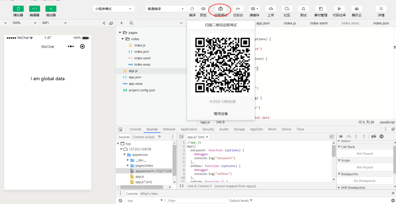Deactivate breakpoints toggle
The width and height of the screenshot is (396, 204).
click(x=374, y=137)
